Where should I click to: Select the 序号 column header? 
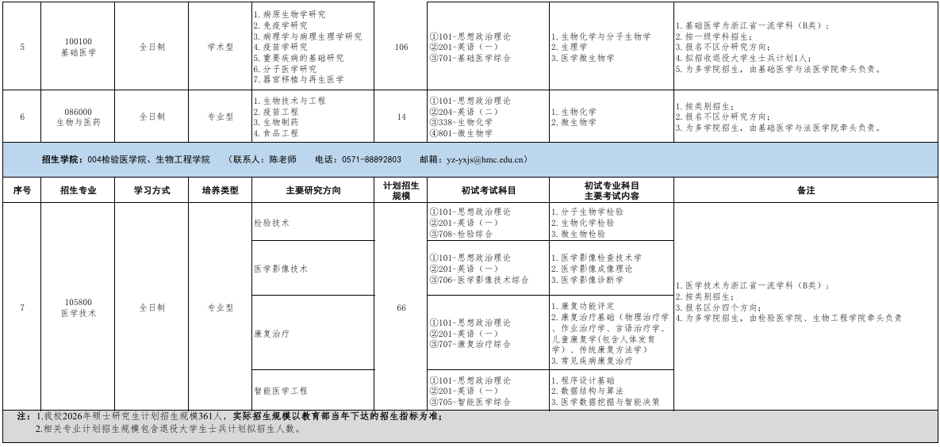22,191
